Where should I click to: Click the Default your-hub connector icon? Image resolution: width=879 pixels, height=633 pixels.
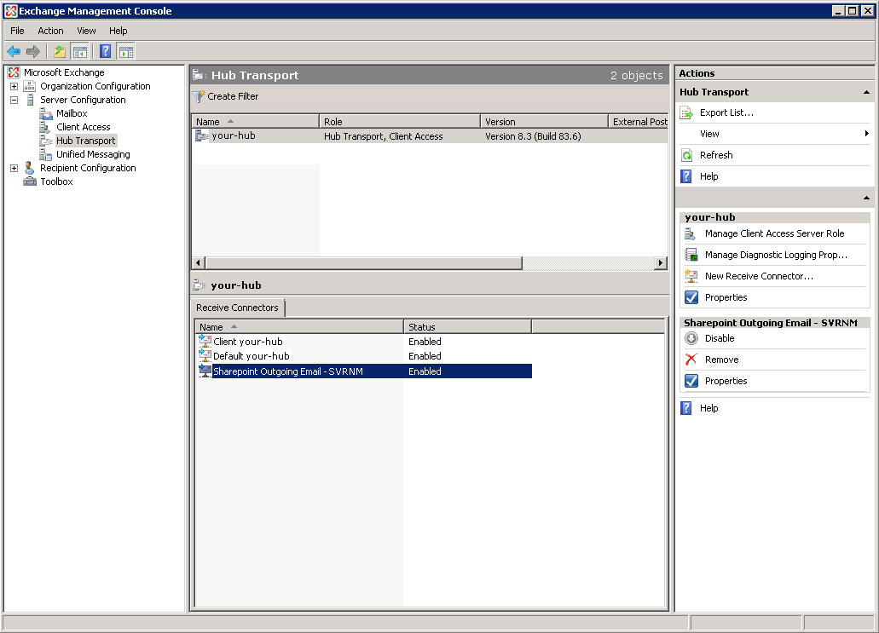click(205, 356)
